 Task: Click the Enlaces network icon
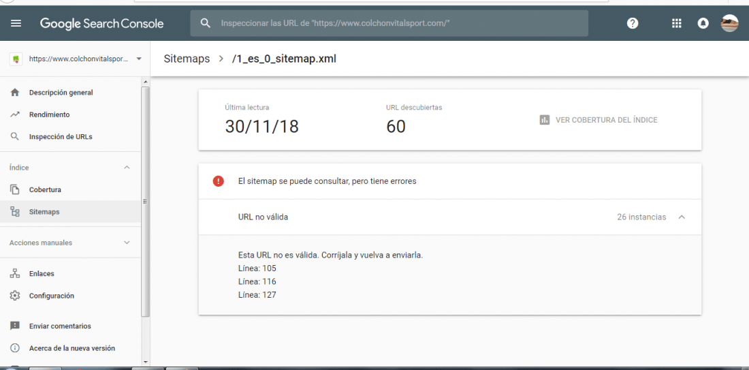click(15, 274)
